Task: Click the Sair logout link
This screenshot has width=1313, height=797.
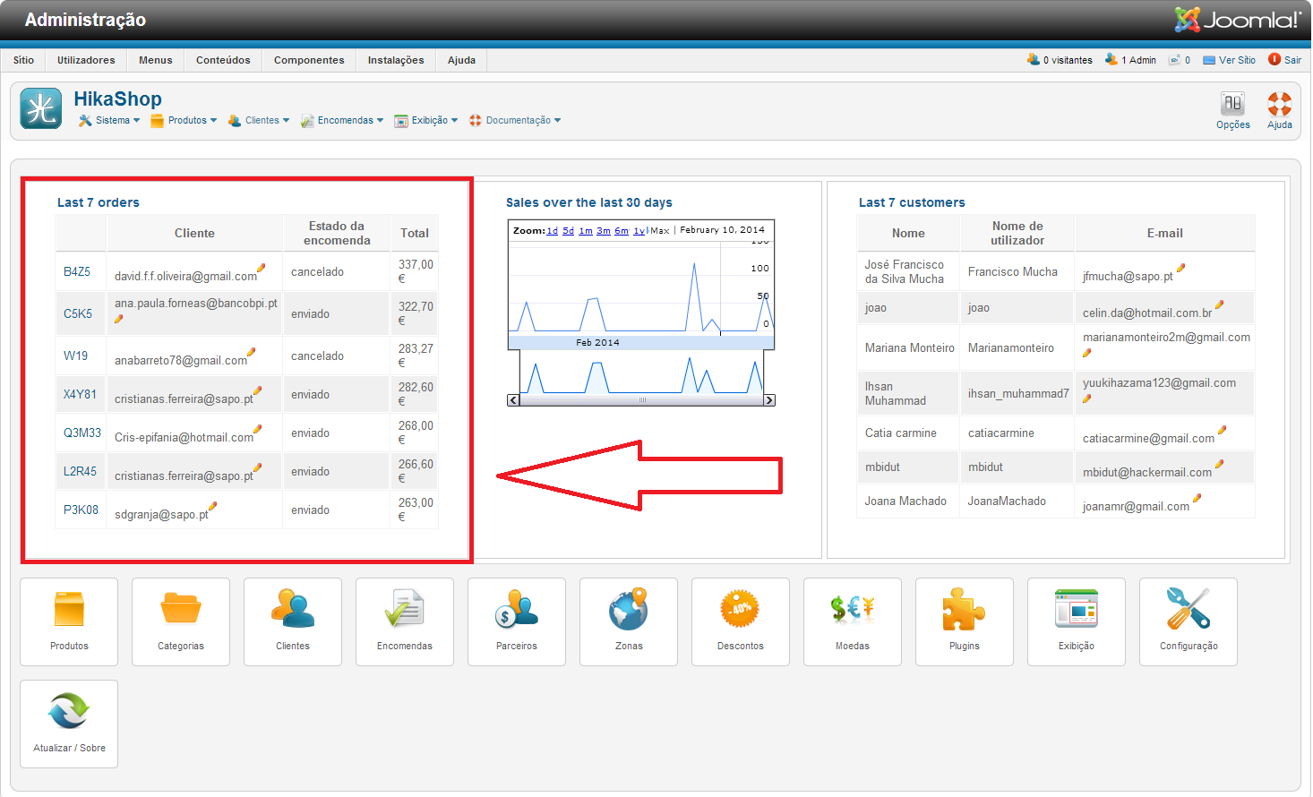Action: [1292, 60]
